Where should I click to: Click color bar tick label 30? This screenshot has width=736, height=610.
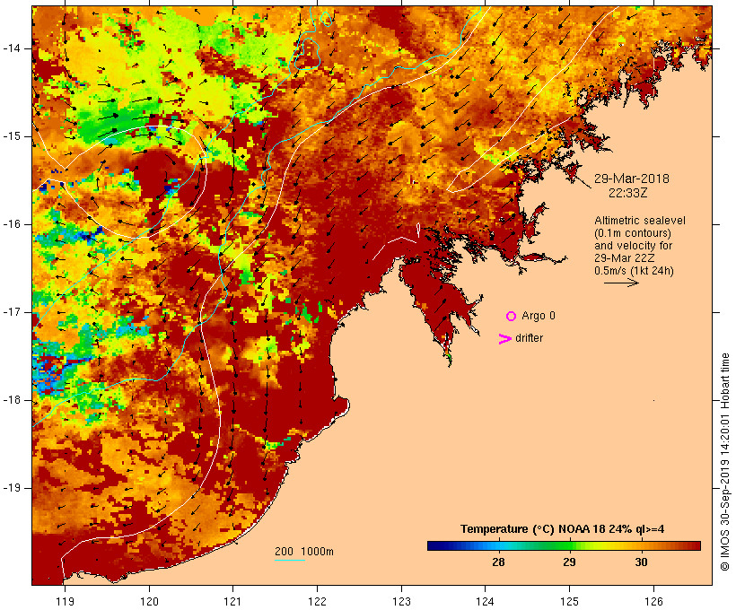(x=641, y=562)
